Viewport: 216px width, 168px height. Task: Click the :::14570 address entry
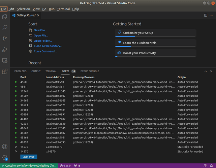51,152
